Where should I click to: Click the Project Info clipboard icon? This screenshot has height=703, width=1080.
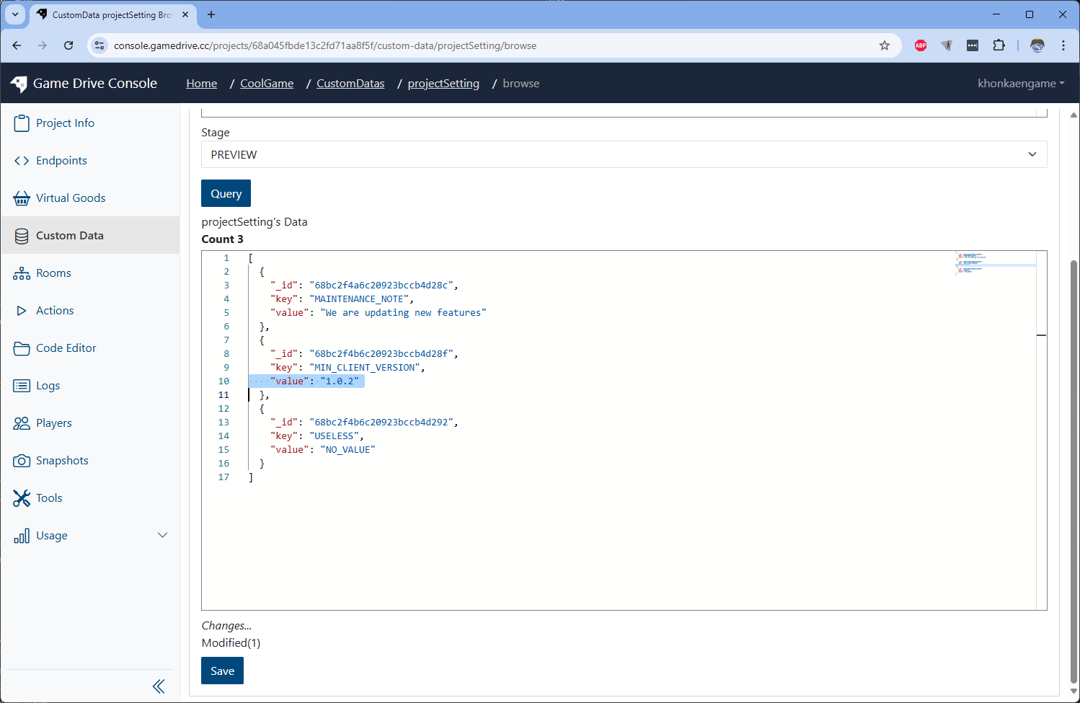click(22, 123)
